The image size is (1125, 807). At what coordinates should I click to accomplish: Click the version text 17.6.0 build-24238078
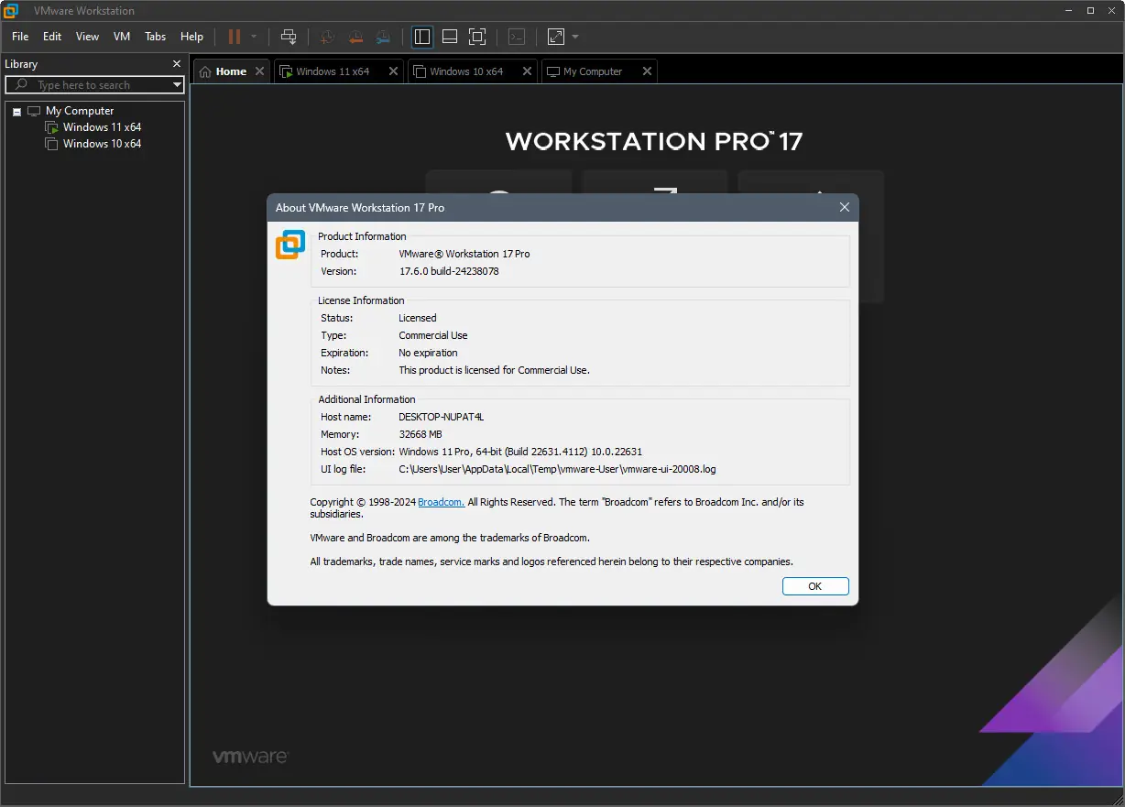point(449,271)
